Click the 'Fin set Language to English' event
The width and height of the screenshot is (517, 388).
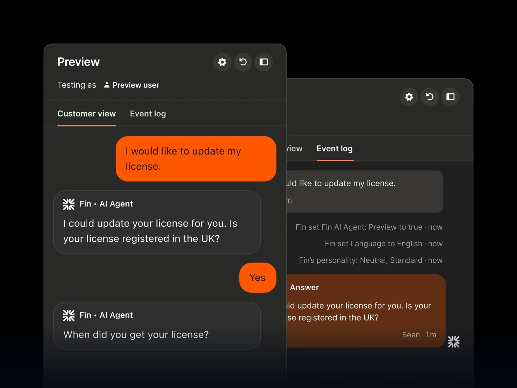point(383,244)
